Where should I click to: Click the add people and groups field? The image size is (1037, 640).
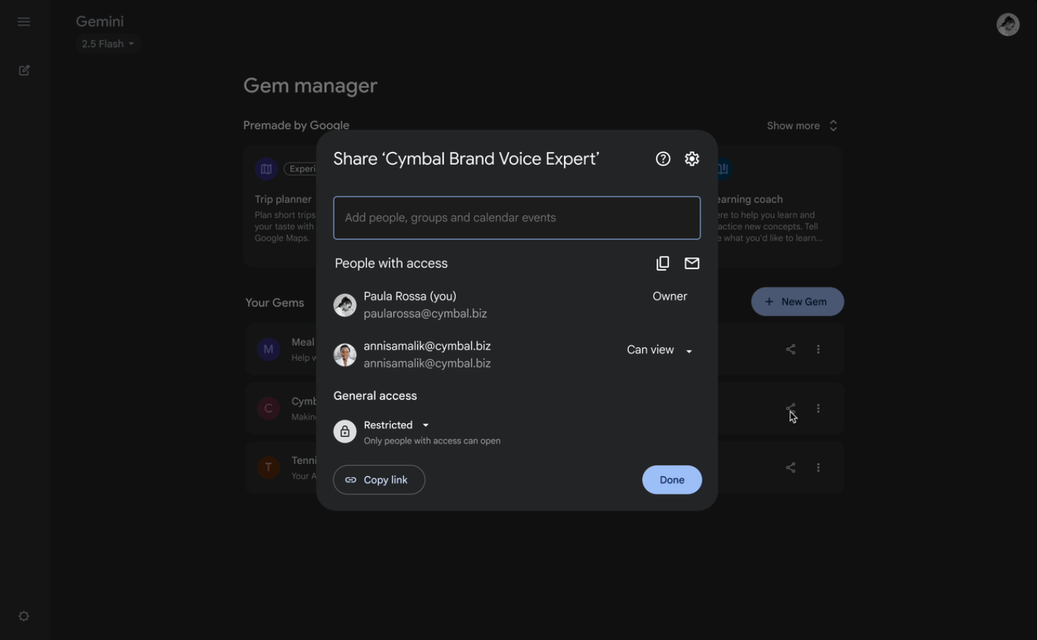[517, 217]
